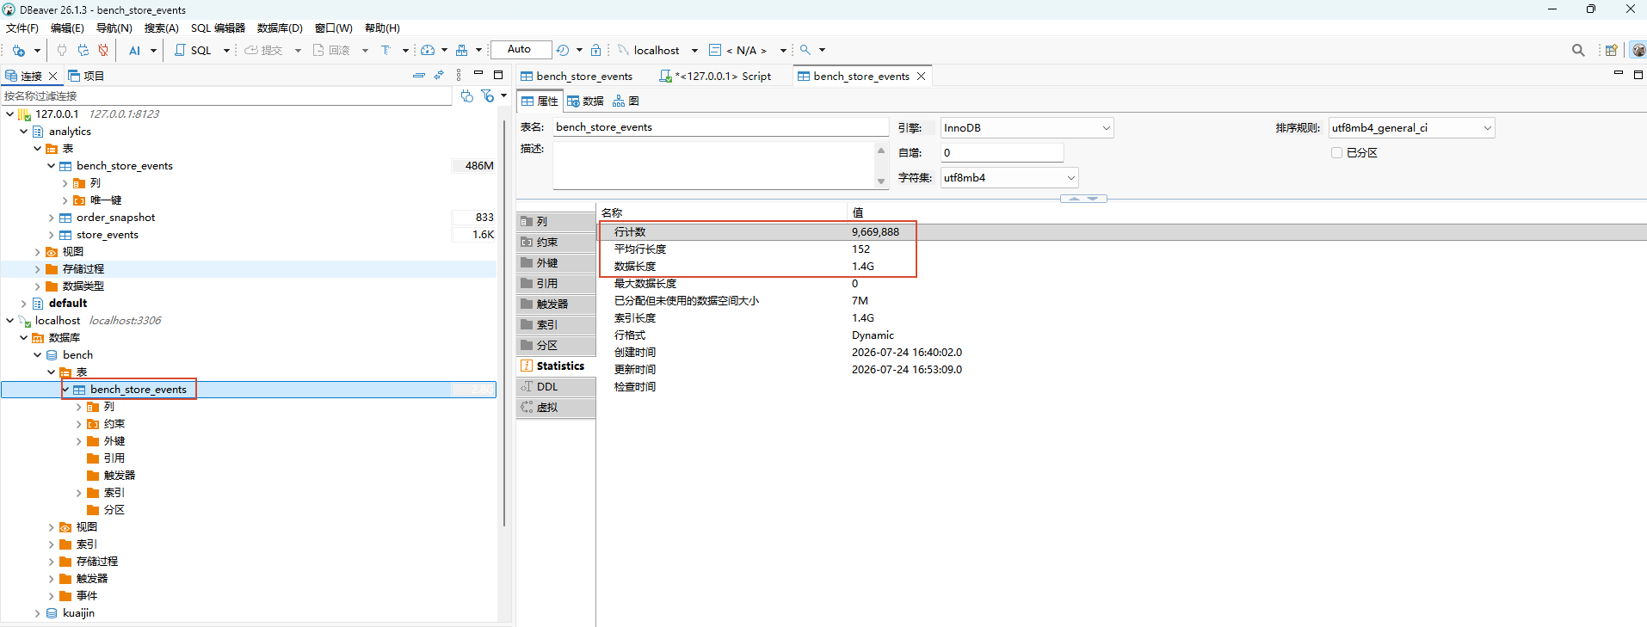Open the DDL side tab
Image resolution: width=1647 pixels, height=627 pixels.
click(556, 386)
